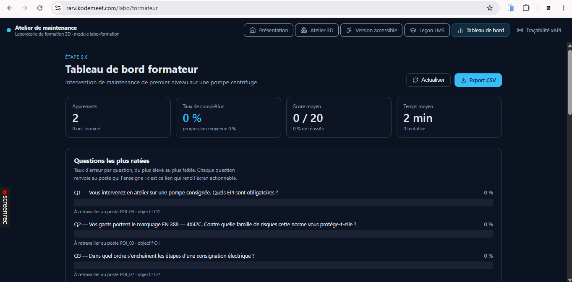This screenshot has width=572, height=282.
Task: Open the Traçabilité xAPI tab
Action: pyautogui.click(x=539, y=30)
